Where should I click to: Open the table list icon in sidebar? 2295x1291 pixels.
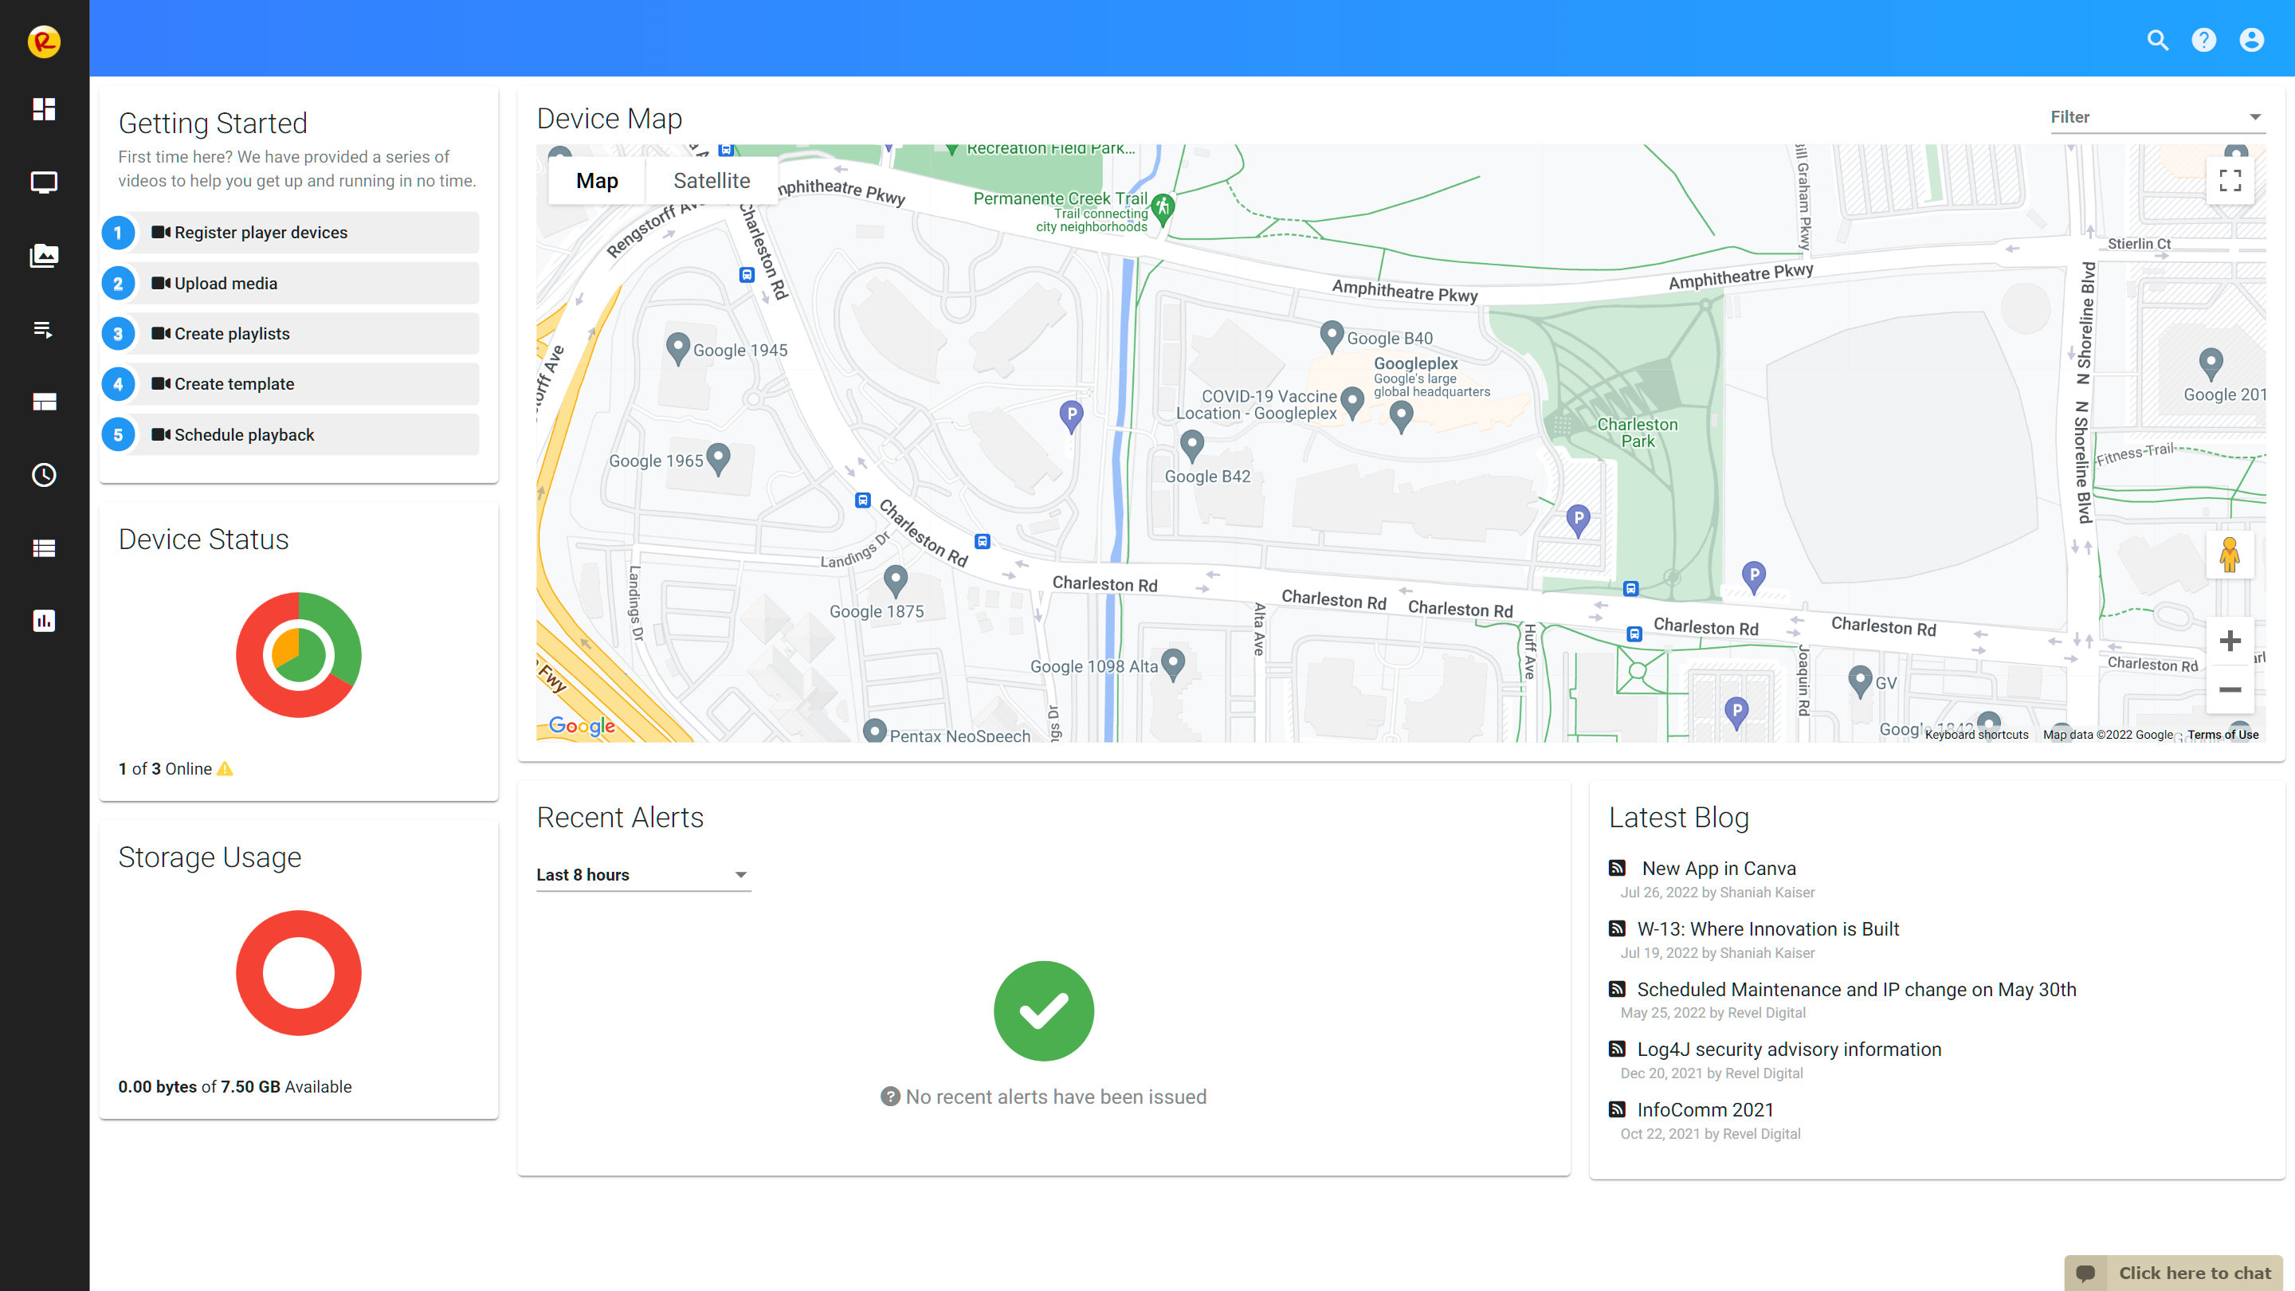(44, 547)
